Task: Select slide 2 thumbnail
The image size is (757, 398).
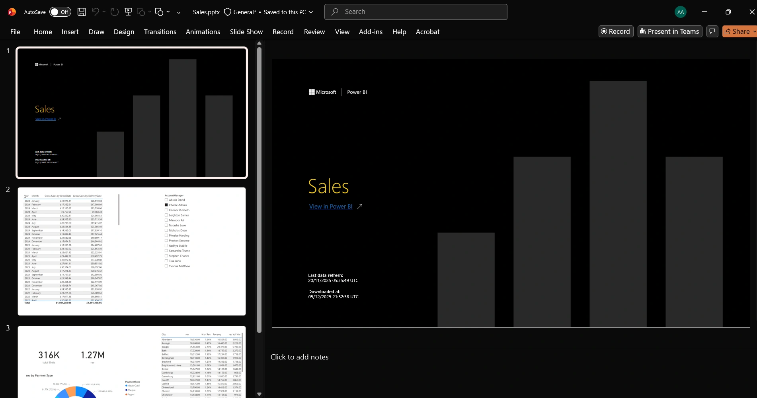Action: point(132,251)
